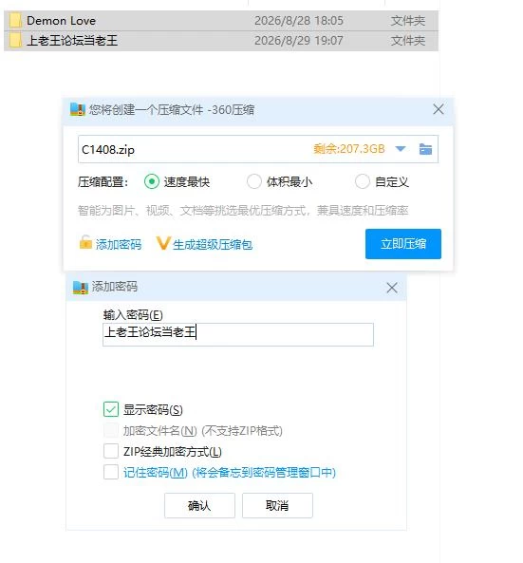Expand the archive path dropdown arrow
The image size is (523, 563).
[x=401, y=149]
